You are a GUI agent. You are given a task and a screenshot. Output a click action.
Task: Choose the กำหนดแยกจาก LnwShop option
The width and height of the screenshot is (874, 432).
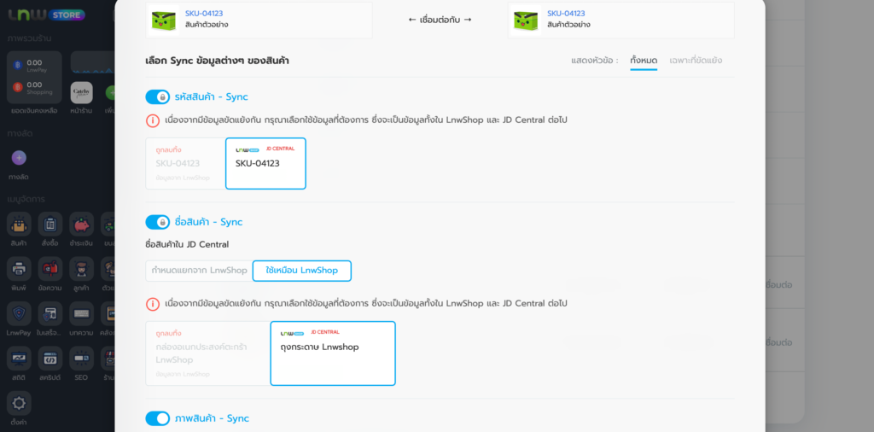[199, 271]
